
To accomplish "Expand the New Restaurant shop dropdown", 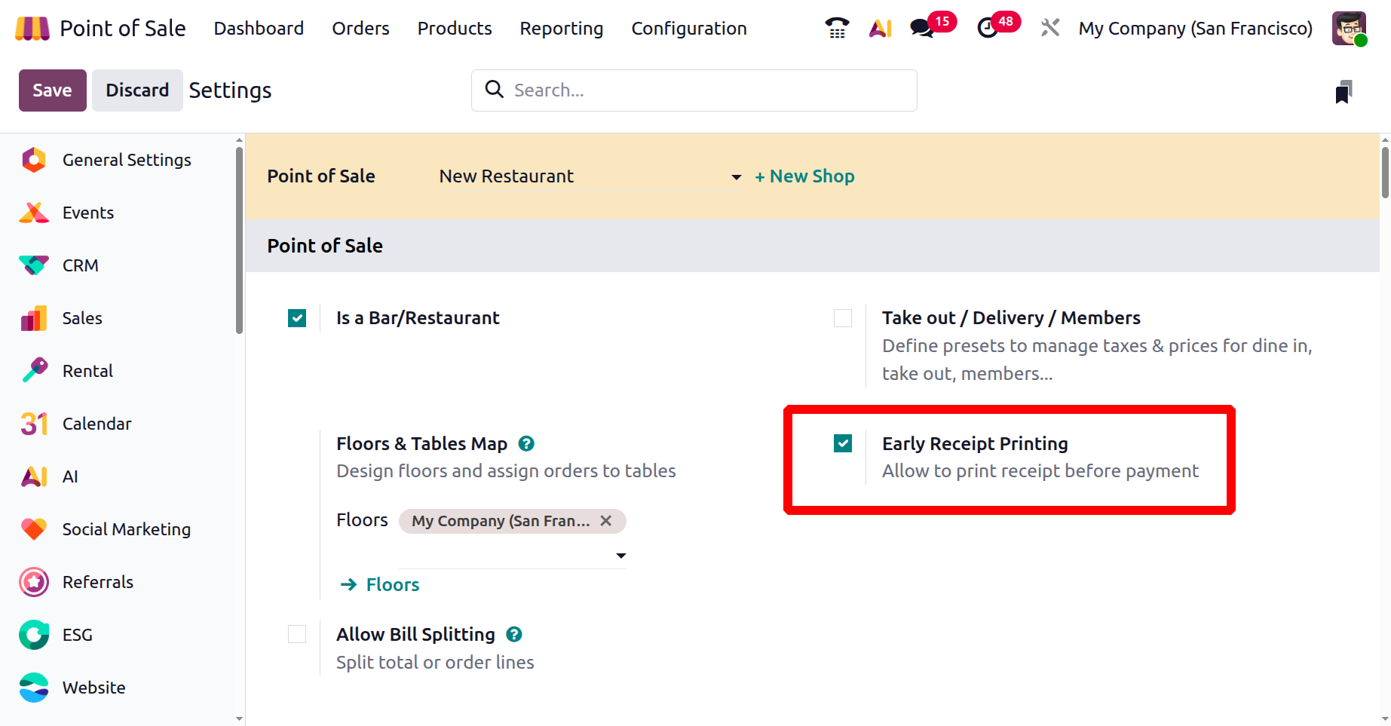I will [x=736, y=177].
